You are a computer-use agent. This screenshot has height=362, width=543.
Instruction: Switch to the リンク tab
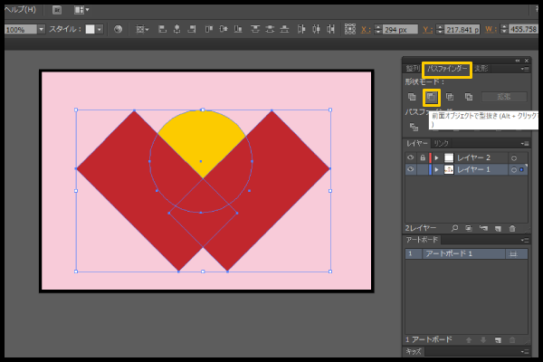click(x=441, y=143)
